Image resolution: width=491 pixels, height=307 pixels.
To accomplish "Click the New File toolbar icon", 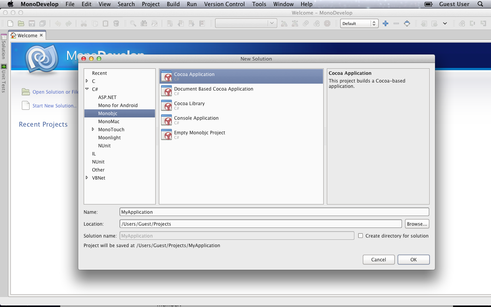I will pos(10,23).
